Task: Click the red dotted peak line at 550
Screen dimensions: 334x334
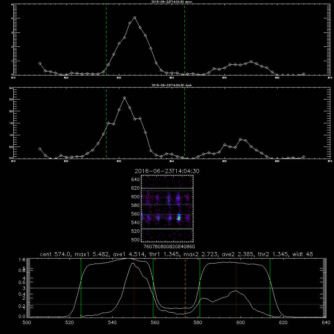Action: click(134, 288)
